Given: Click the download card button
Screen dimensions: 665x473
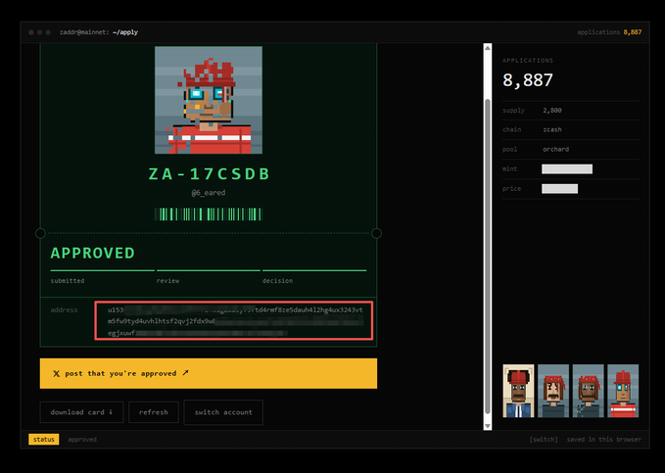Looking at the screenshot, I should [81, 412].
